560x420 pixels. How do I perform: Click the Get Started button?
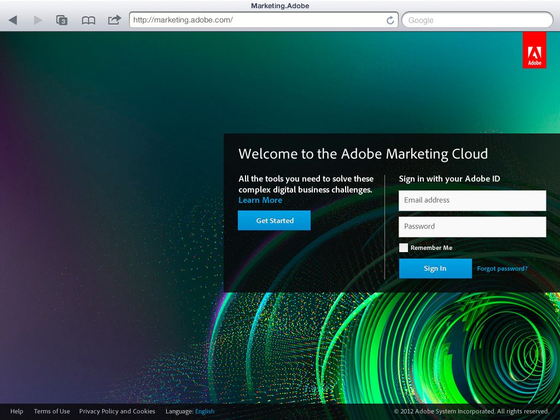(275, 220)
